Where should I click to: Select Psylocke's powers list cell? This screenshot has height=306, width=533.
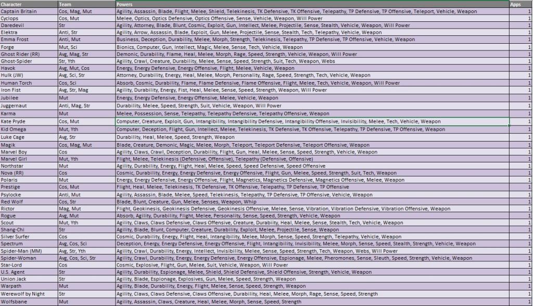point(311,195)
